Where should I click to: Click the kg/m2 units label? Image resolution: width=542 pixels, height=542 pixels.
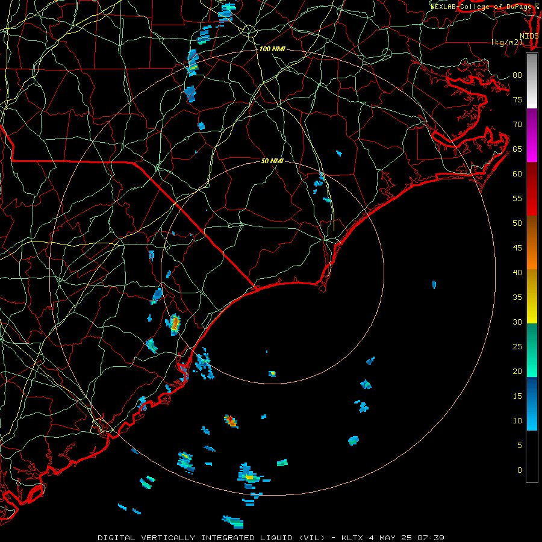(x=507, y=42)
